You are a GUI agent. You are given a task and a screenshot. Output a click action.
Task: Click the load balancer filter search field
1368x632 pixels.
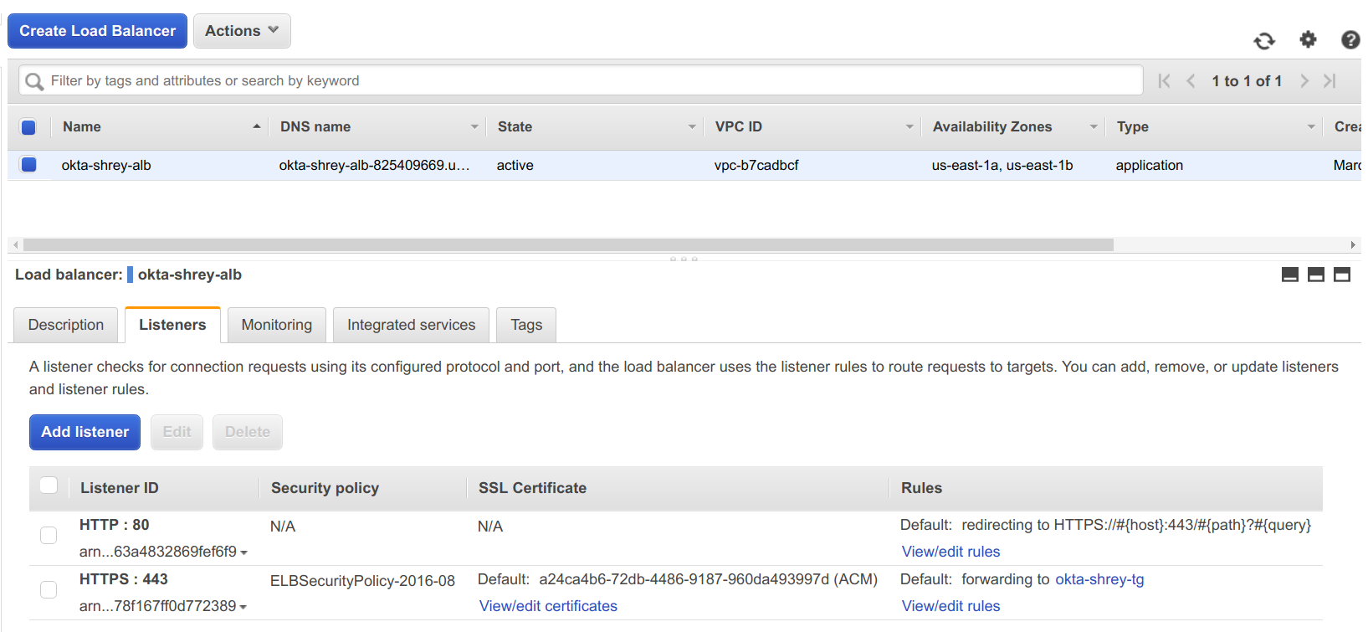point(581,80)
